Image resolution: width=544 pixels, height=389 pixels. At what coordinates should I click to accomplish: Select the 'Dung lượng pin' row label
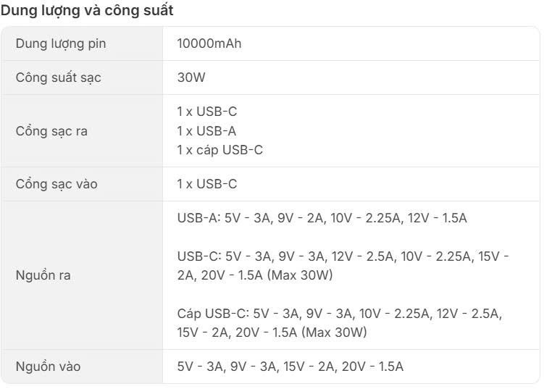(61, 43)
